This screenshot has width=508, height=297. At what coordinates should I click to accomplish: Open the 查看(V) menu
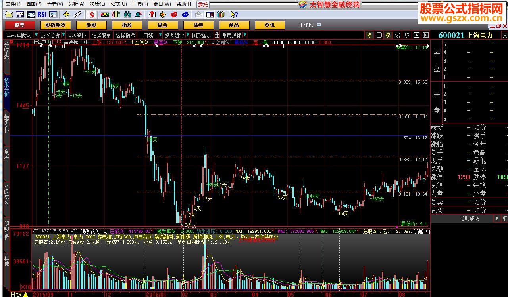point(55,4)
